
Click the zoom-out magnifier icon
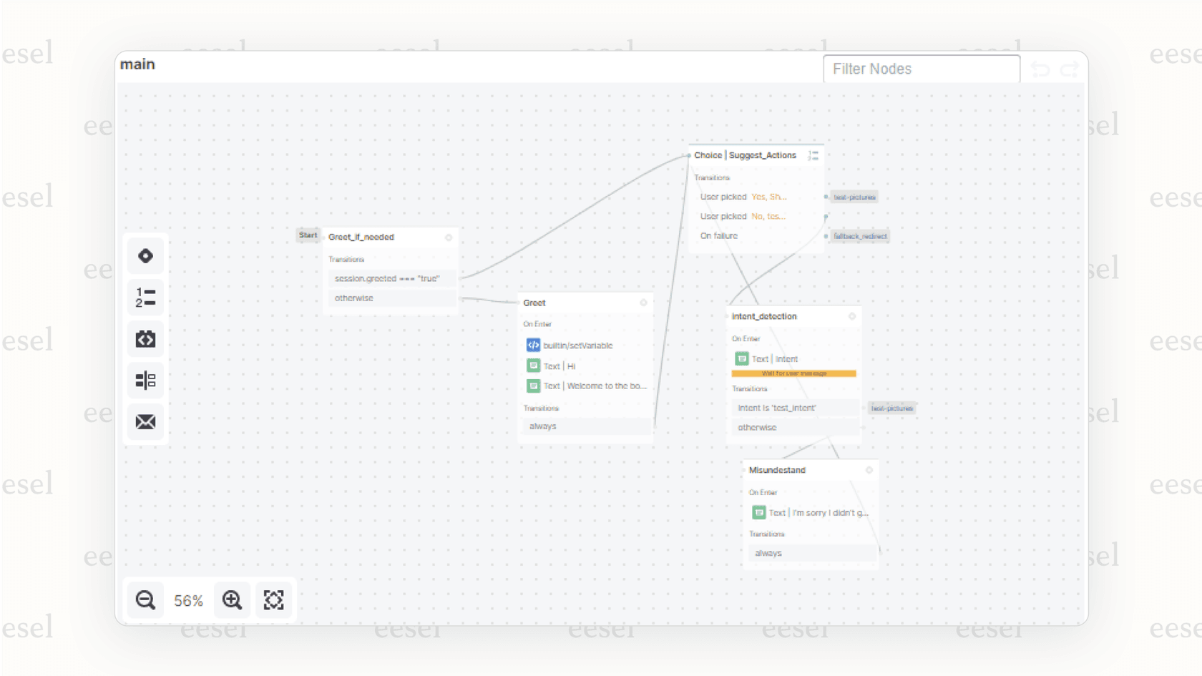tap(145, 599)
